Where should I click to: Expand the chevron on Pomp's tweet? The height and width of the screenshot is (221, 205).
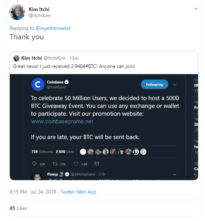point(174,175)
